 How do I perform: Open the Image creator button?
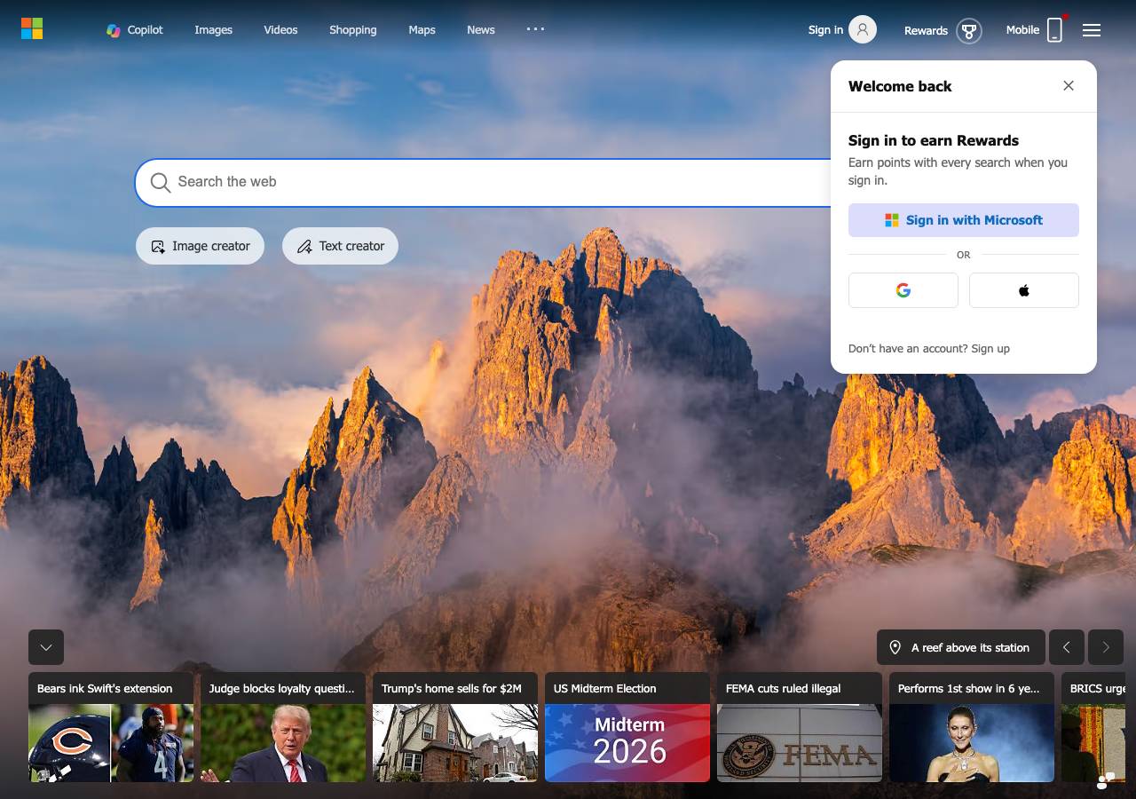coord(200,246)
